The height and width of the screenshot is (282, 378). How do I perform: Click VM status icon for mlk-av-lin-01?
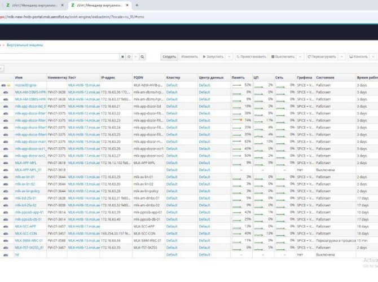click(x=5, y=177)
